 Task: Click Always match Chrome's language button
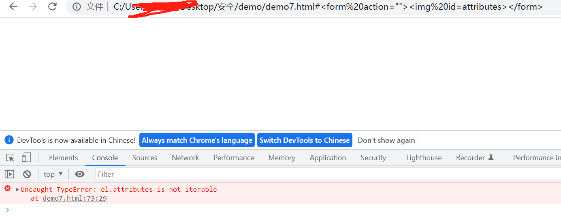[x=197, y=140]
